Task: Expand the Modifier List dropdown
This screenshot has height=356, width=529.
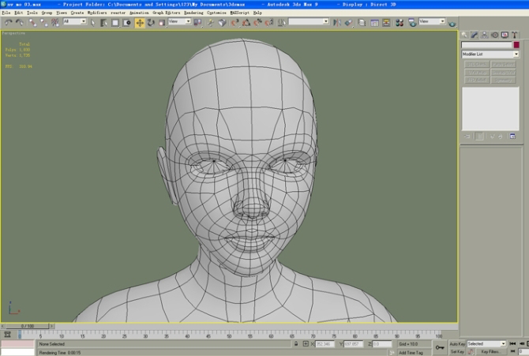Action: coord(490,54)
